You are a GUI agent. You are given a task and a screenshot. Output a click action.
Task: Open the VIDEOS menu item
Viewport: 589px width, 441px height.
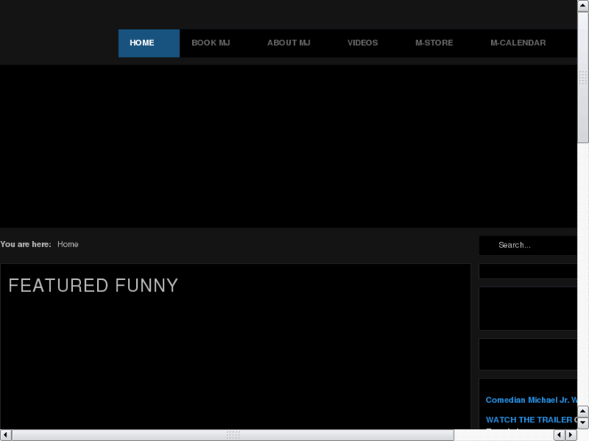[362, 43]
